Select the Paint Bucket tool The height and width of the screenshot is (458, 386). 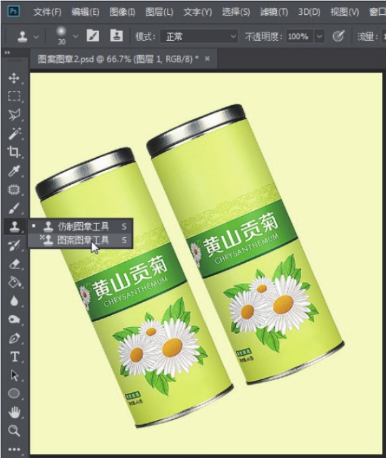pyautogui.click(x=14, y=282)
